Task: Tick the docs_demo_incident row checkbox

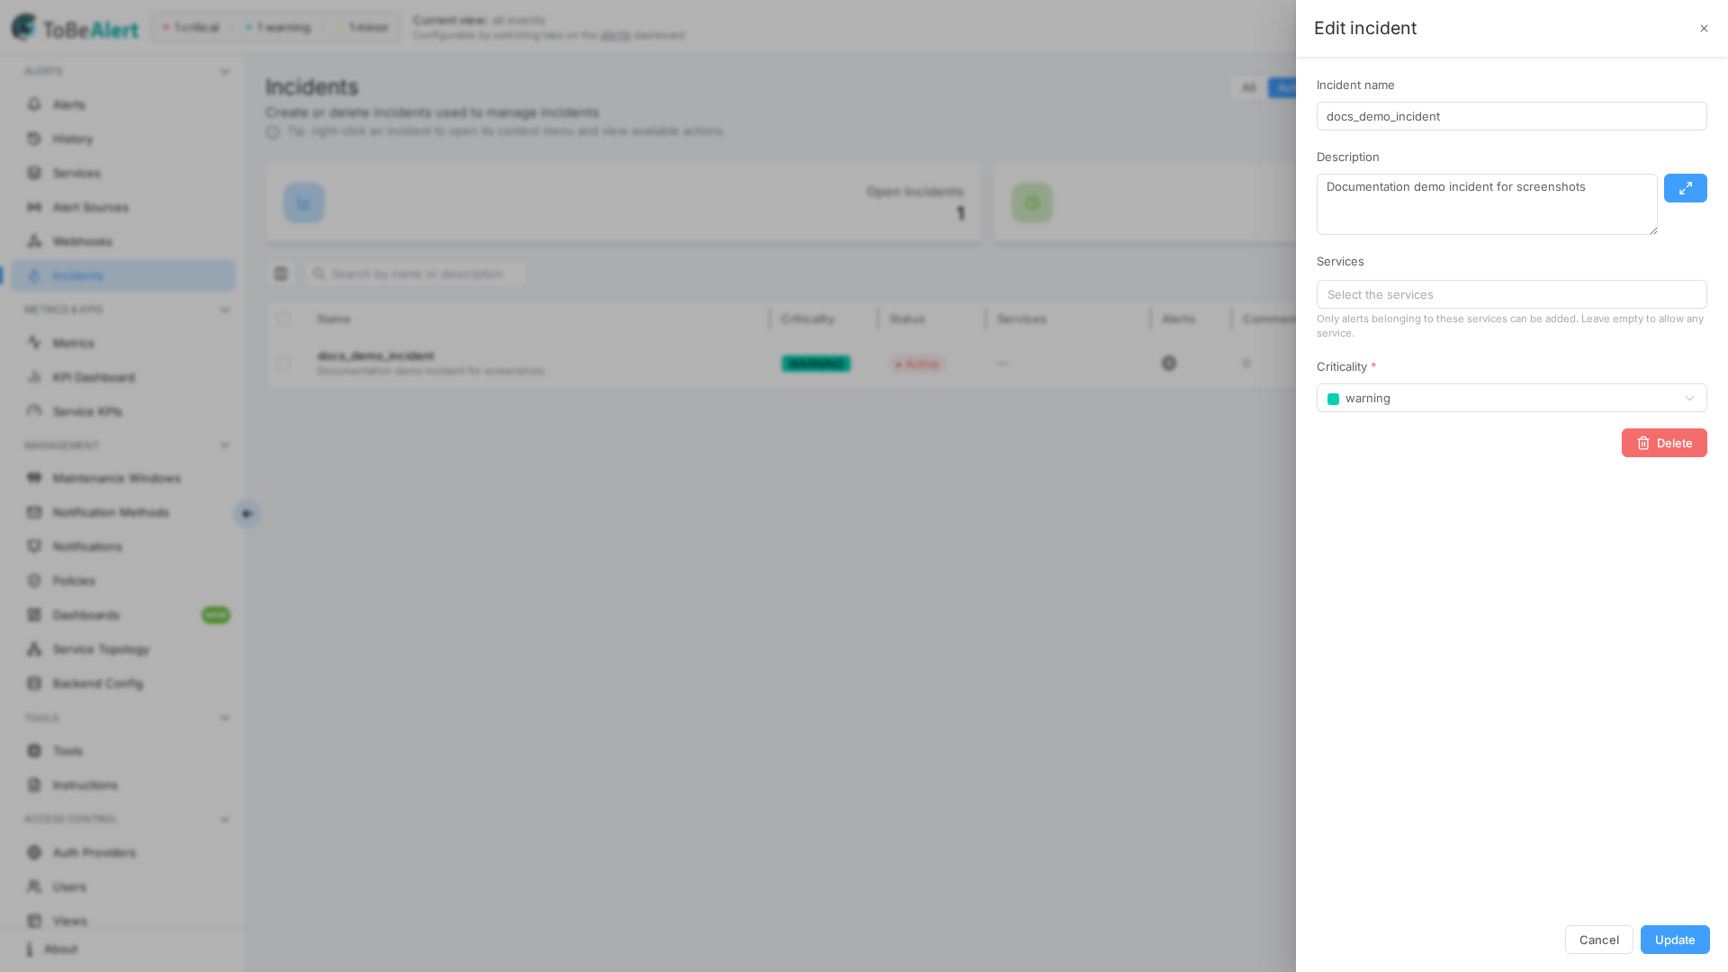Action: tap(283, 363)
